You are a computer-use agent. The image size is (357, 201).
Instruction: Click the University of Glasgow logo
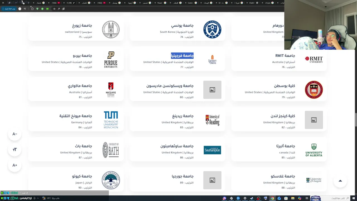(314, 180)
